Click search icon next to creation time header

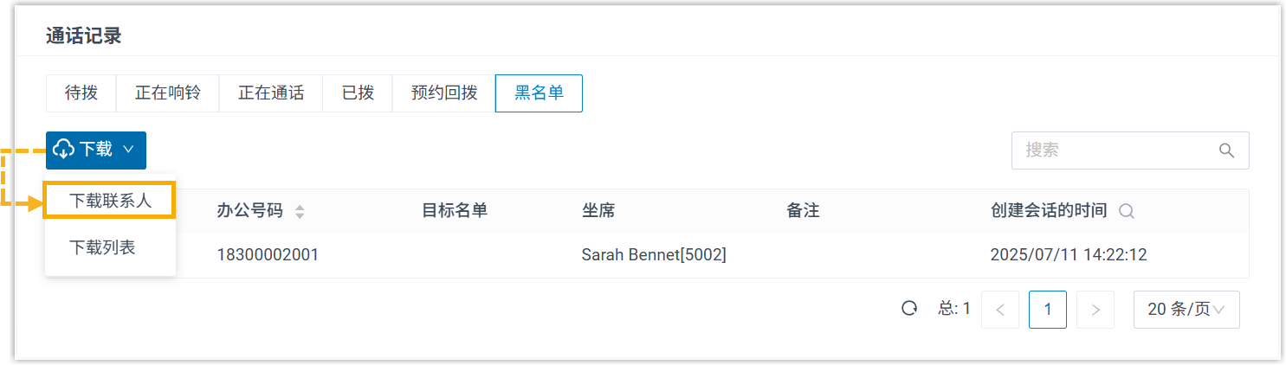1127,211
